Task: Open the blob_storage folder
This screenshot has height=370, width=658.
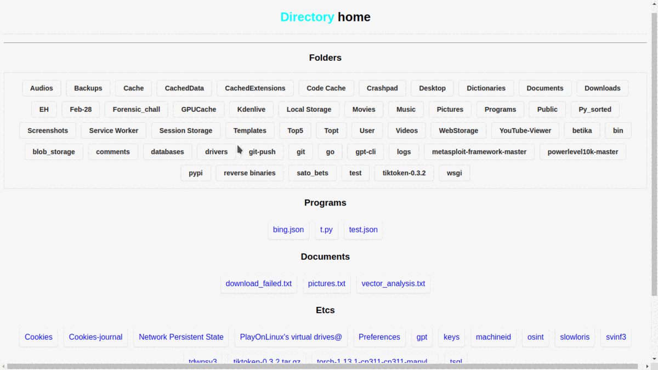Action: point(54,152)
